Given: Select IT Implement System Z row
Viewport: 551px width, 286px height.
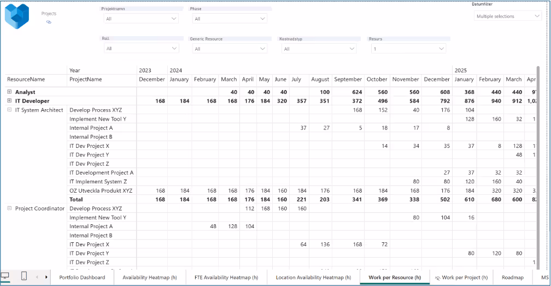Looking at the screenshot, I should [98, 181].
